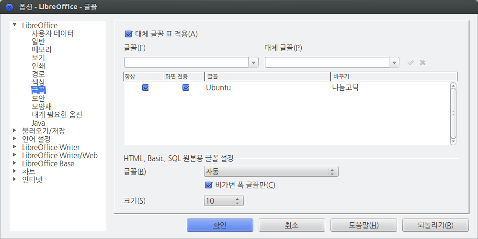This screenshot has width=478, height=239.
Task: Open the 자동 font dropdown
Action: pyautogui.click(x=271, y=172)
